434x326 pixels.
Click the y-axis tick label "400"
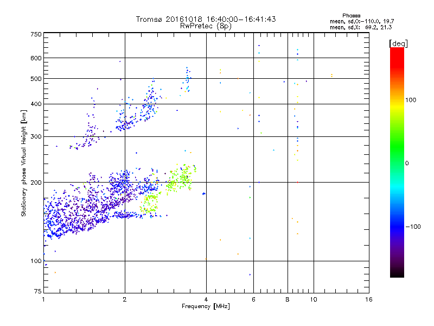[36, 104]
